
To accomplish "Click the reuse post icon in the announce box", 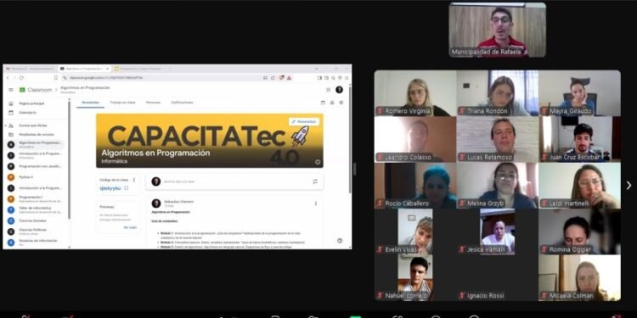I will pos(315,181).
